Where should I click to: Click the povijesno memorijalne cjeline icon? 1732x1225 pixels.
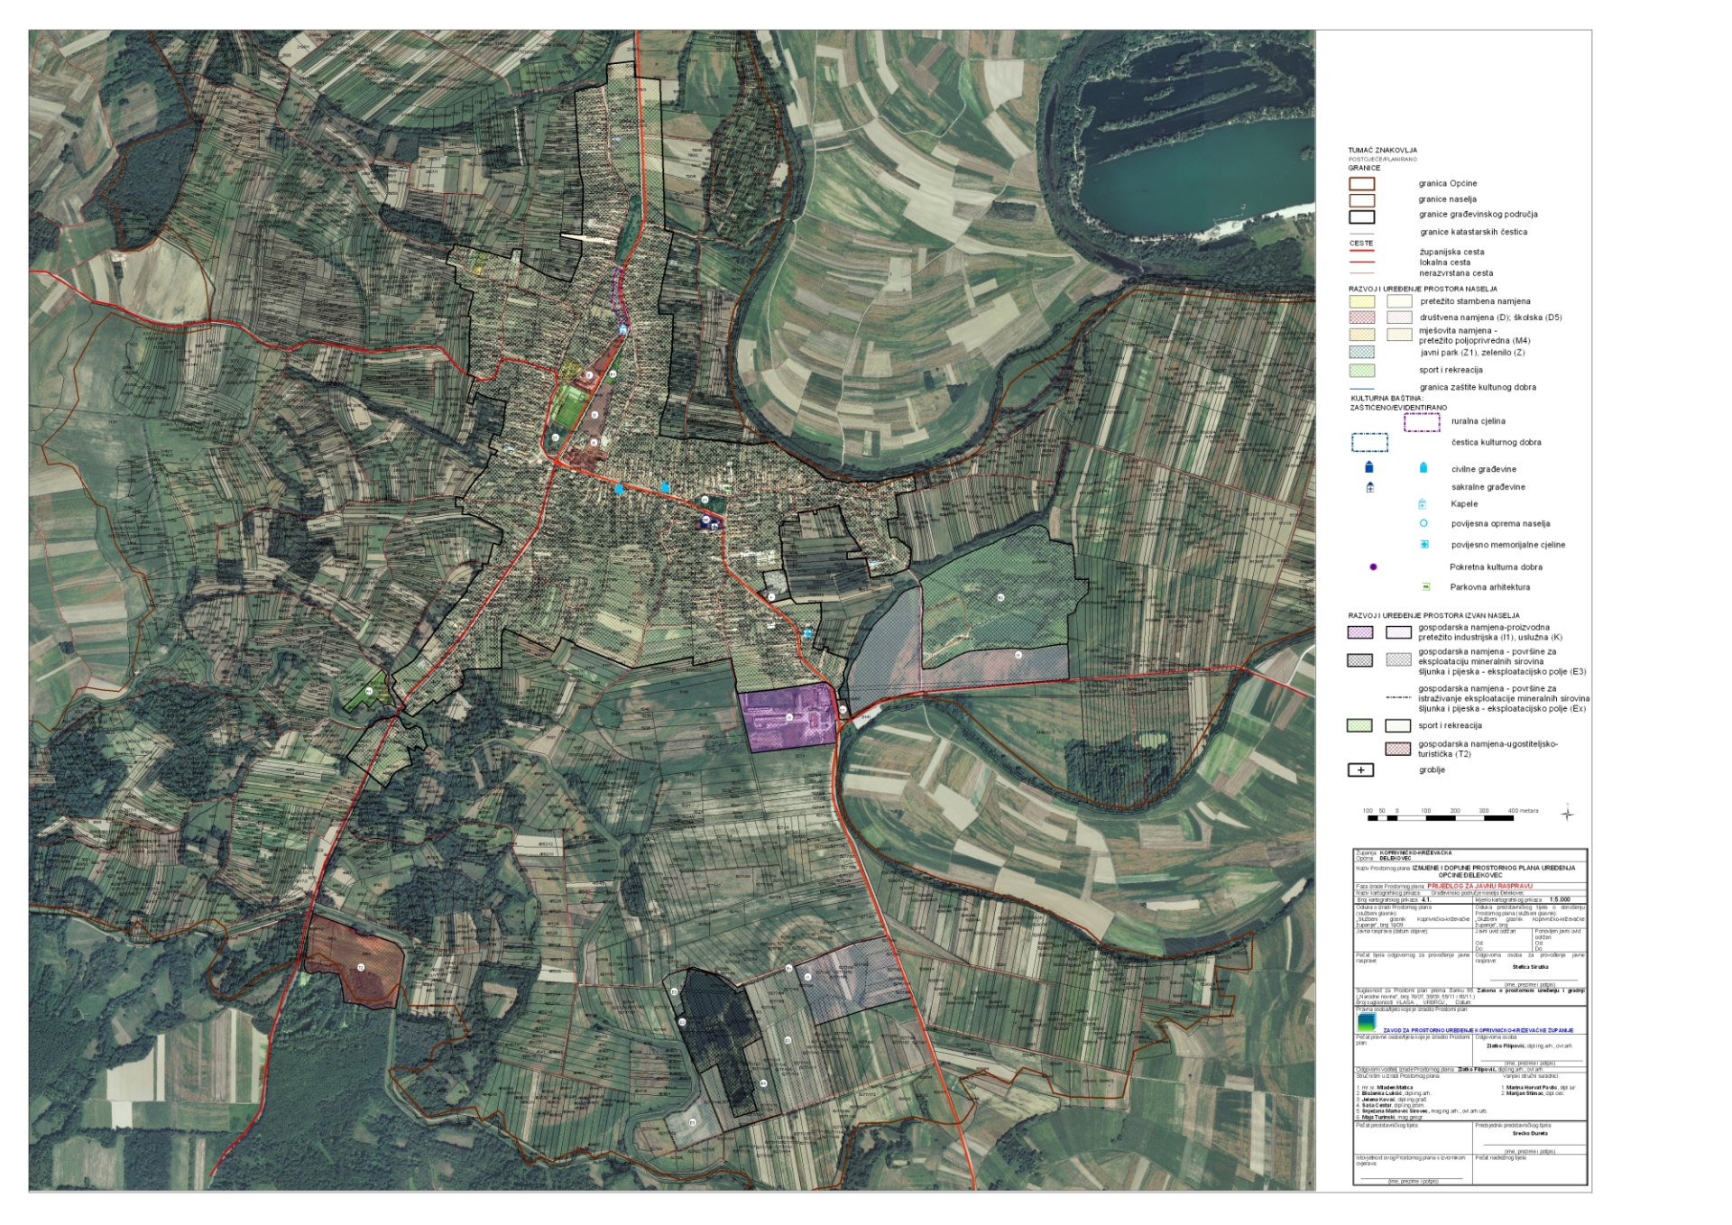(x=1424, y=545)
